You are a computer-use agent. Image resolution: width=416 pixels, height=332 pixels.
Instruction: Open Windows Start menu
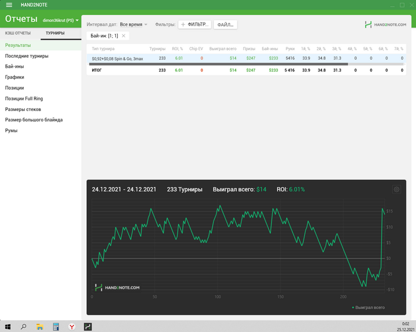(8, 327)
